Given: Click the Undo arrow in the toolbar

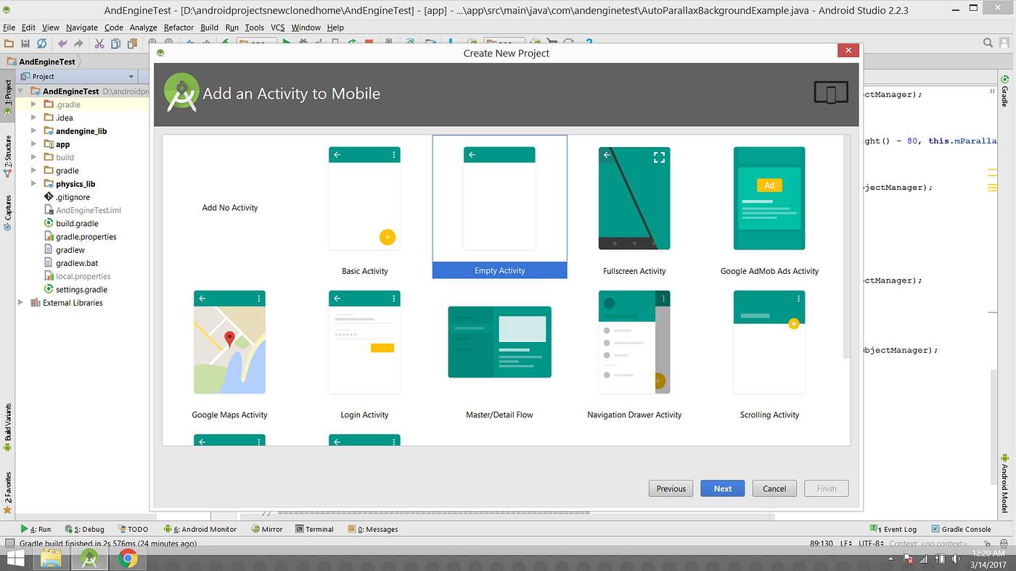Looking at the screenshot, I should pyautogui.click(x=62, y=43).
